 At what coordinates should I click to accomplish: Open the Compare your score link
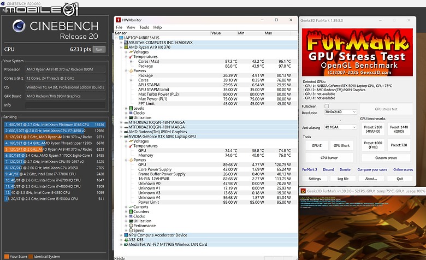coord(373,169)
